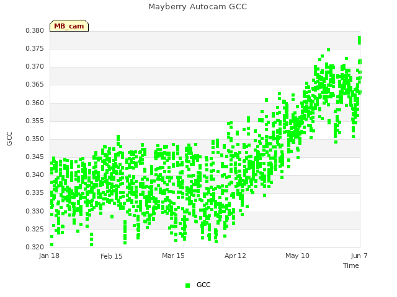The height and width of the screenshot is (297, 397).
Task: Click the Mar 15 axis tick label
Action: [173, 256]
